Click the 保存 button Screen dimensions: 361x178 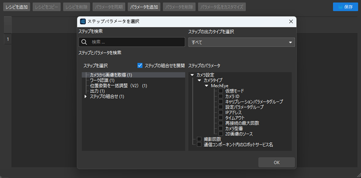pyautogui.click(x=345, y=7)
